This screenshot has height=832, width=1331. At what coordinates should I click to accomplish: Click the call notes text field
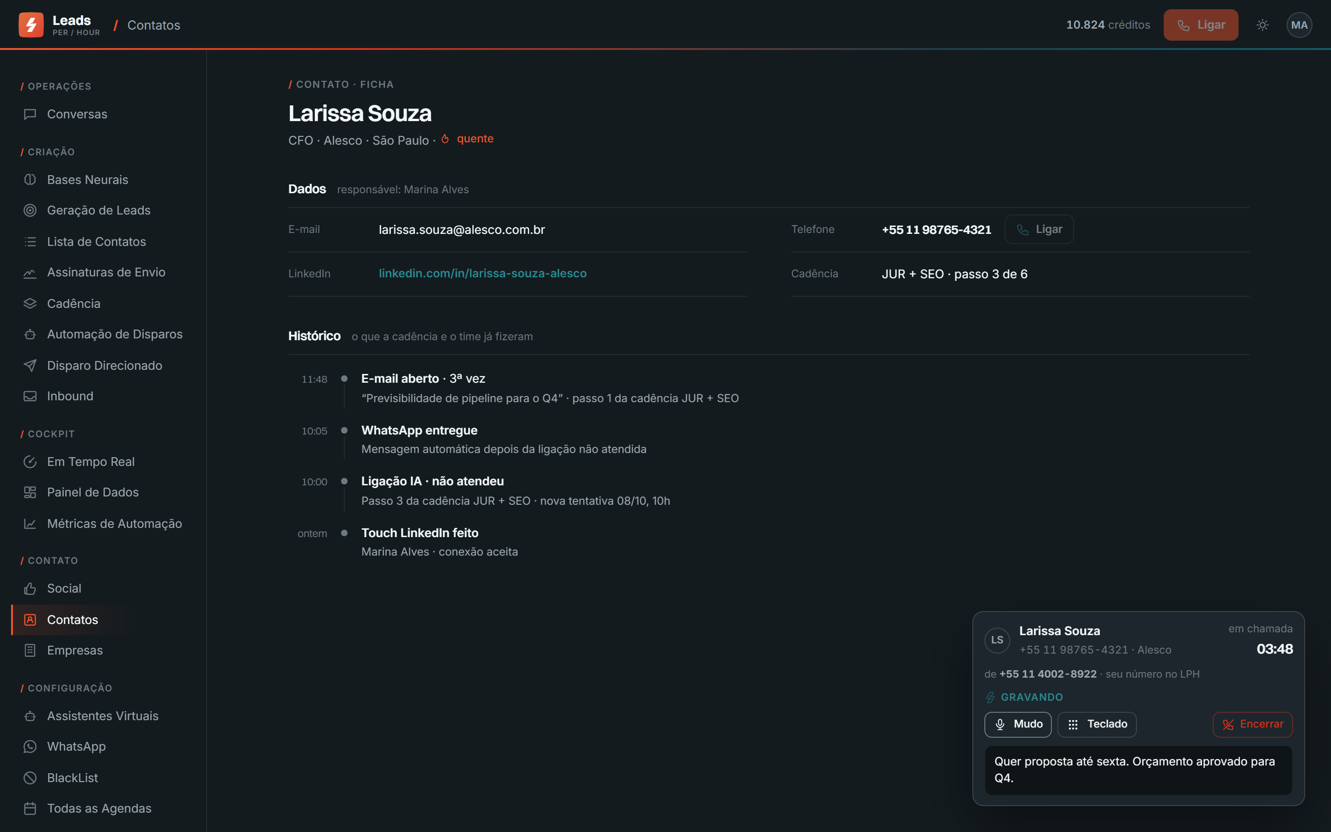(1138, 770)
